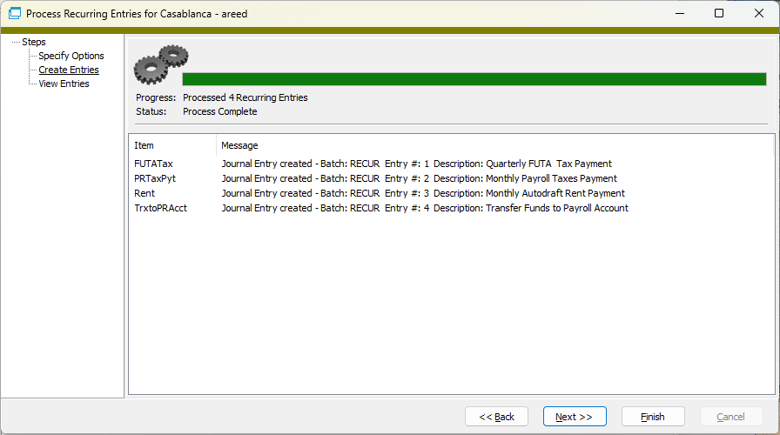
Task: Select the Steps root tree node
Action: click(34, 42)
